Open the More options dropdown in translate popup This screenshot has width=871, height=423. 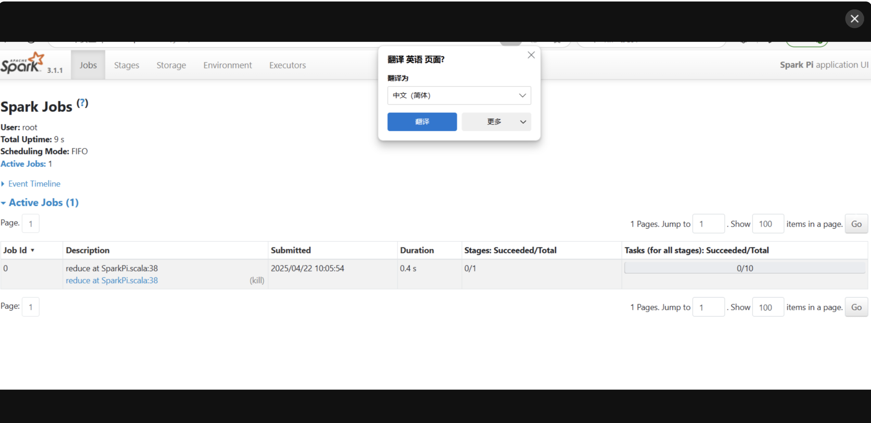point(496,122)
